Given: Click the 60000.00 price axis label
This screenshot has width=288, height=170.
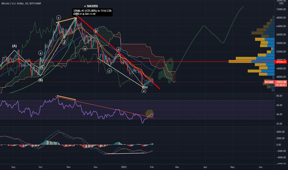Looking at the screenshot, I should (x=281, y=35).
